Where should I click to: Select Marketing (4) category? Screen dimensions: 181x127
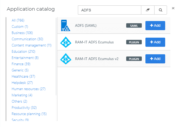[22, 95]
